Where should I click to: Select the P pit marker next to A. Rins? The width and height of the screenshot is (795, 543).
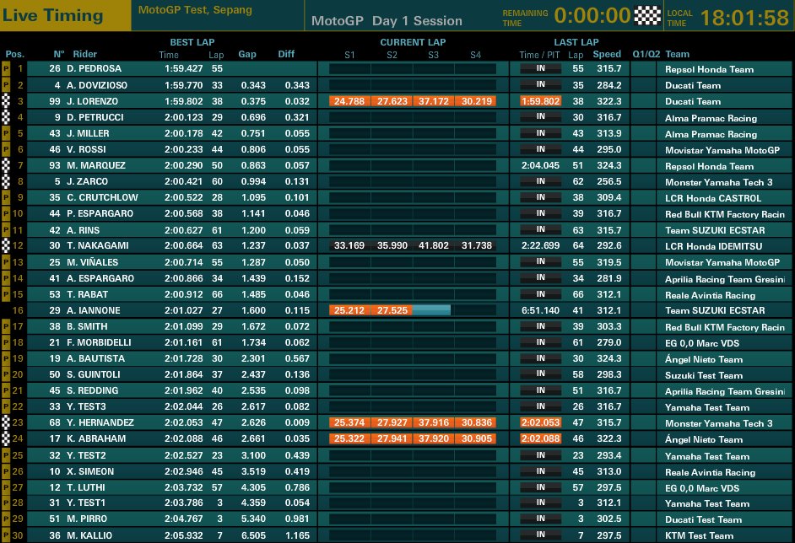(x=6, y=230)
